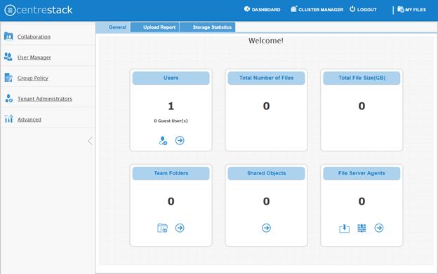Click the Welcome! heading
This screenshot has width=438, height=274.
(x=266, y=41)
